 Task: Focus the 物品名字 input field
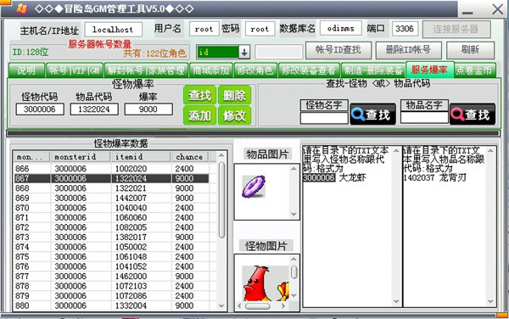(x=424, y=117)
